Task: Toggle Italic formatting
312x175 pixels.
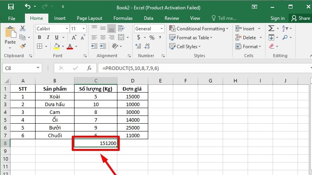Action: (48, 37)
